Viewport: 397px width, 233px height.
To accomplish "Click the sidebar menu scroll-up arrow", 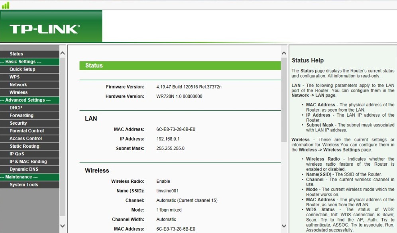I will coord(63,53).
